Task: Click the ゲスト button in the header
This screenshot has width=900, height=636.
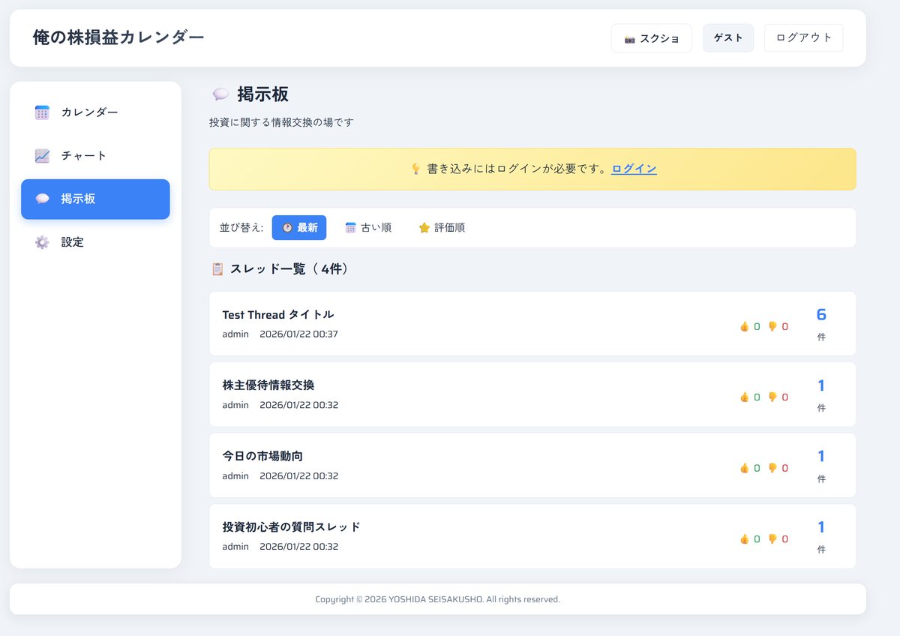Action: point(727,38)
